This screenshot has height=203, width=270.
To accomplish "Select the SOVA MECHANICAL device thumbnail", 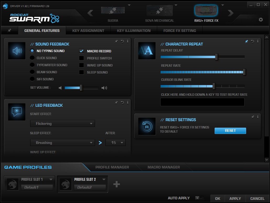I will [160, 10].
